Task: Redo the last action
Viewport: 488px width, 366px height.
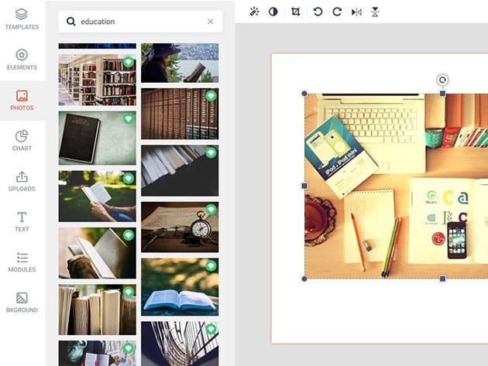Action: pos(336,12)
